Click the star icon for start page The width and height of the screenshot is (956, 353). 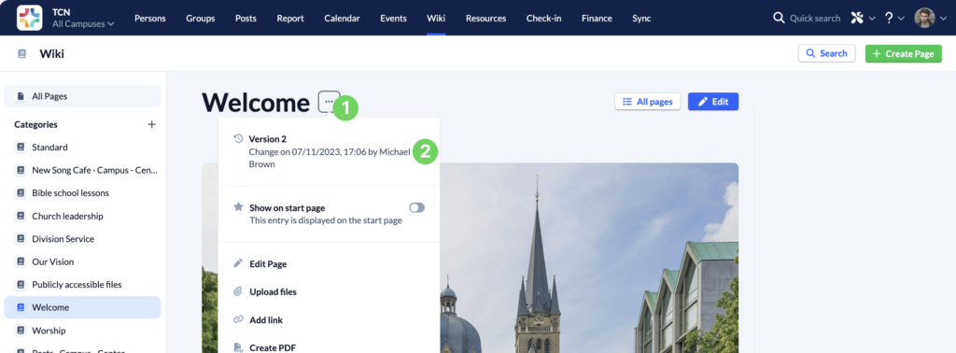tap(238, 207)
